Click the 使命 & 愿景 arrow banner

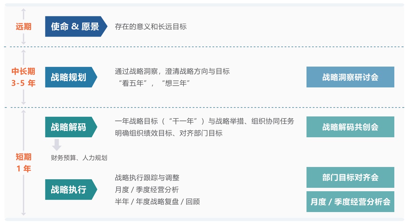76,26
